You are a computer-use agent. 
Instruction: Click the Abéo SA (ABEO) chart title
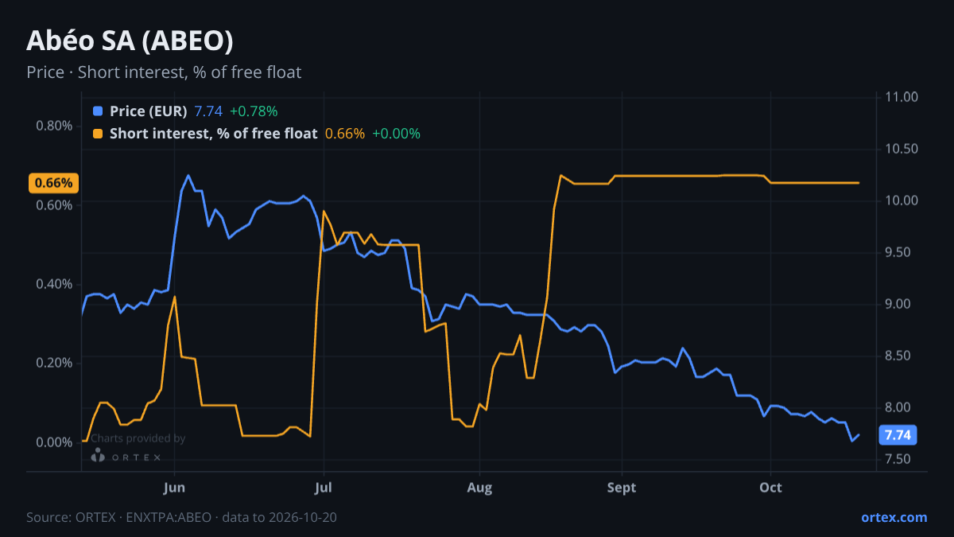point(130,41)
